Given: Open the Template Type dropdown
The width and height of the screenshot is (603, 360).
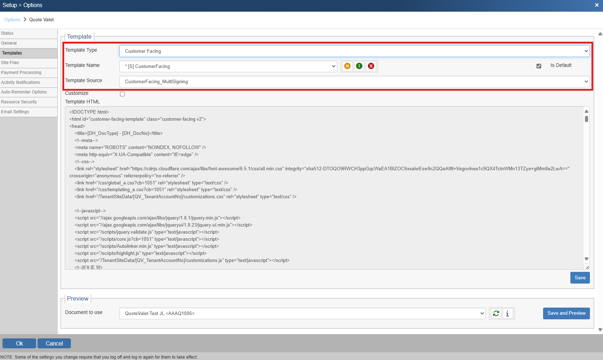Looking at the screenshot, I should click(354, 51).
